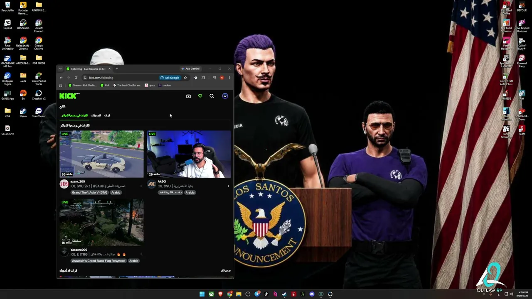Open the Chrome apps grid in bookmarks bar
532x299 pixels.
tap(60, 86)
